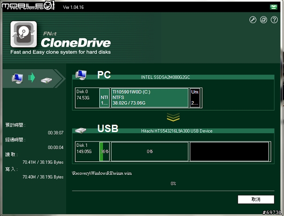
Task: Click the \Recovery\WindowsRE\winre.wim file path
Action: (102, 173)
